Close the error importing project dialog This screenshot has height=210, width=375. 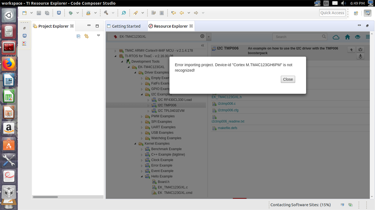pos(288,79)
